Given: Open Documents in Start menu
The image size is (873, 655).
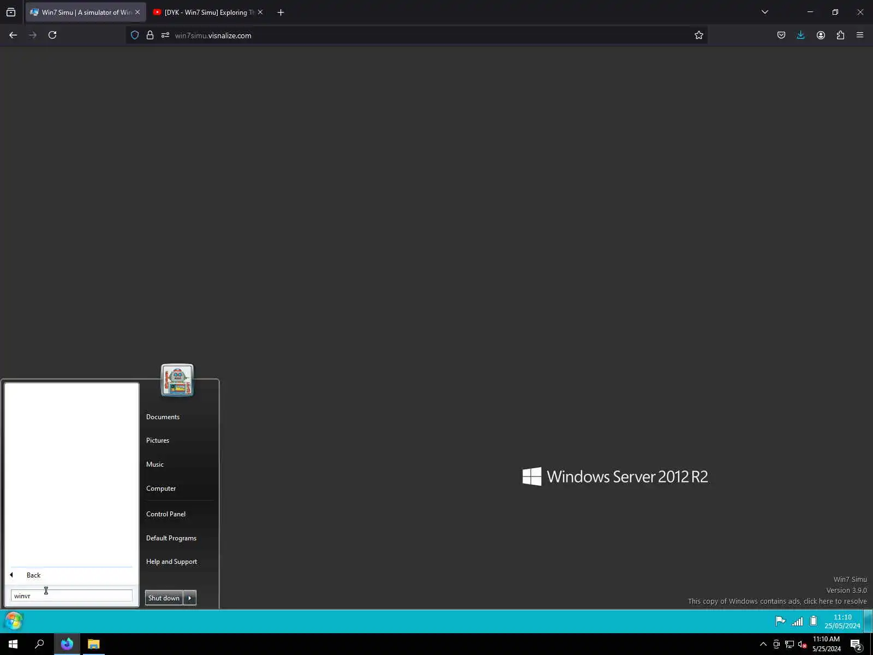Looking at the screenshot, I should pyautogui.click(x=163, y=417).
